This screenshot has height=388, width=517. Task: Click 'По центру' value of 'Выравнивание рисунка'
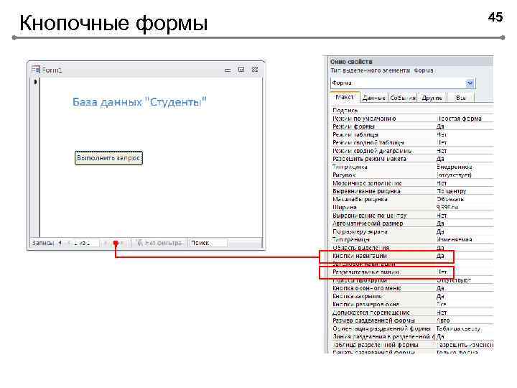(452, 191)
